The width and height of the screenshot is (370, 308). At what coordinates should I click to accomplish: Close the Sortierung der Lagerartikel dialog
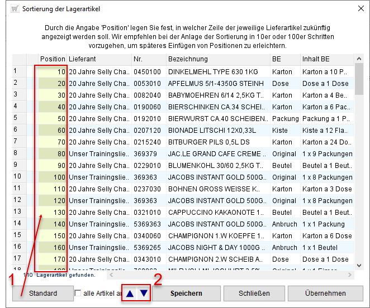(361, 9)
